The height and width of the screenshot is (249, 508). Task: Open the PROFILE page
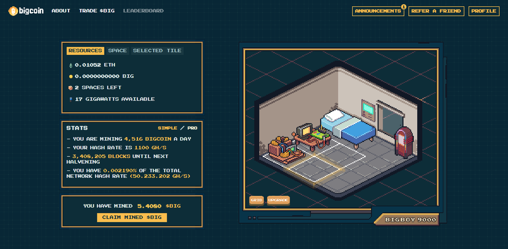tap(484, 11)
